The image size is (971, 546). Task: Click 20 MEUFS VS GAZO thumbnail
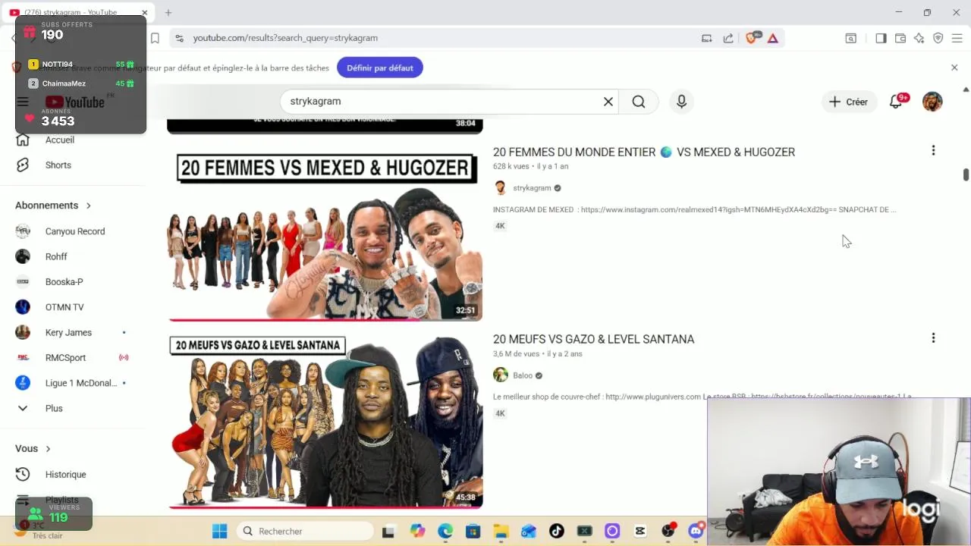pyautogui.click(x=325, y=419)
